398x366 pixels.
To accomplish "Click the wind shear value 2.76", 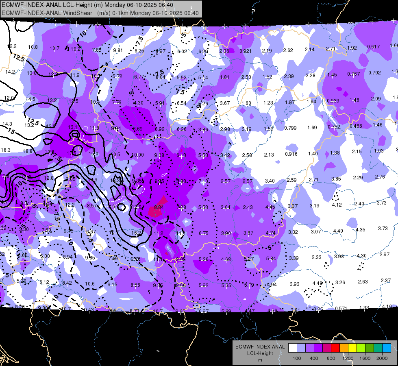I will [380, 177].
